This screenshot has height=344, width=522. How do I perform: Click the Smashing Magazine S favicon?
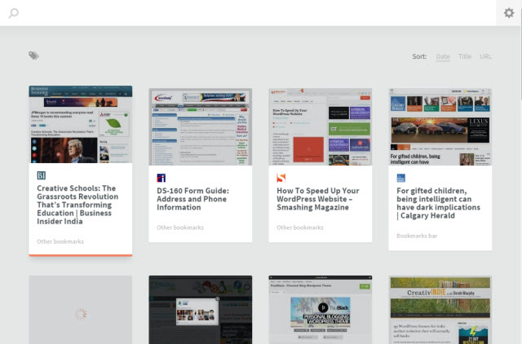[x=281, y=178]
